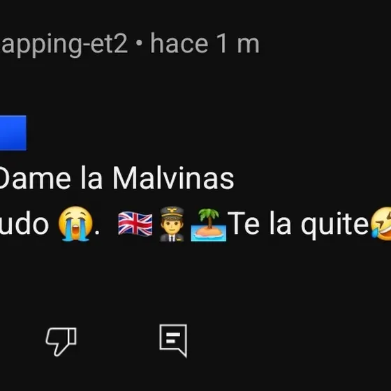The image size is (391, 391).
Task: Click the rolling laughing emoji after quite
Action: [x=381, y=223]
